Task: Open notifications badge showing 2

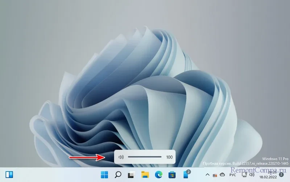Action: [281, 174]
